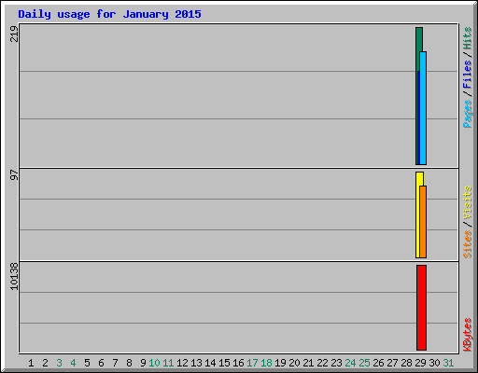Image resolution: width=478 pixels, height=373 pixels.
Task: Click the red KBytes bar for day 29
Action: pyautogui.click(x=421, y=308)
